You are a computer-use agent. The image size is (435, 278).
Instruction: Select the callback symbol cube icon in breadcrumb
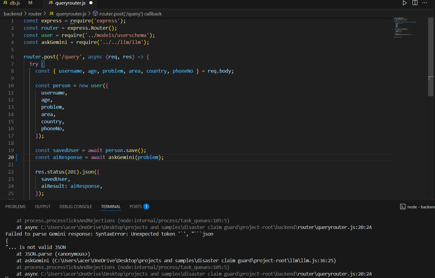pyautogui.click(x=95, y=14)
